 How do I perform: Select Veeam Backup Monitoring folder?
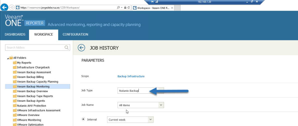coord(38,86)
